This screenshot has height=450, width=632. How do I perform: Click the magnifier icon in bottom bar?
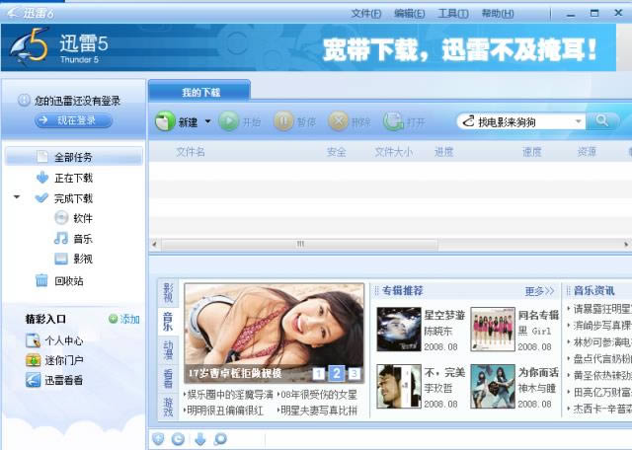pyautogui.click(x=220, y=439)
